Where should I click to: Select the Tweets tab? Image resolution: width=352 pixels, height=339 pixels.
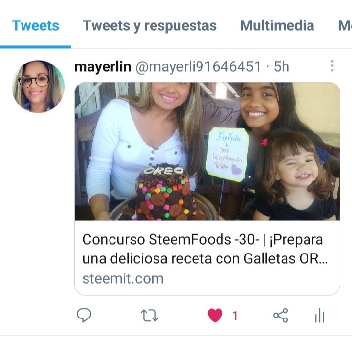[36, 25]
